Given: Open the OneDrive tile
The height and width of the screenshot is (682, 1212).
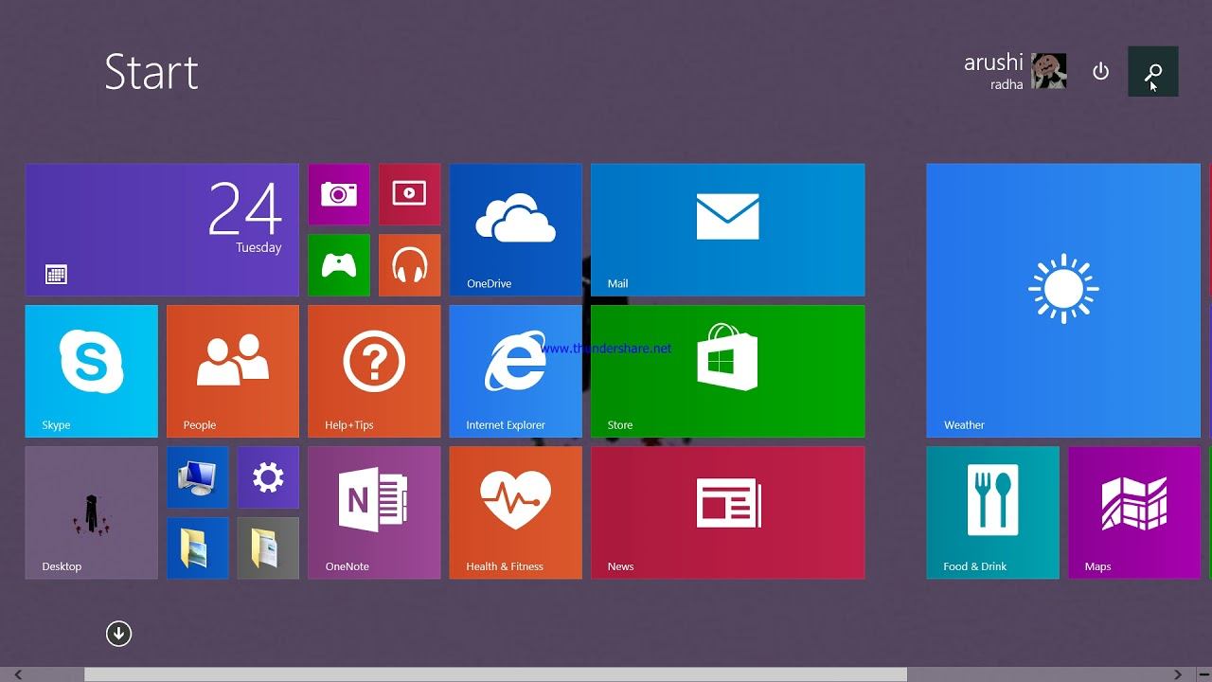Looking at the screenshot, I should click(x=516, y=230).
